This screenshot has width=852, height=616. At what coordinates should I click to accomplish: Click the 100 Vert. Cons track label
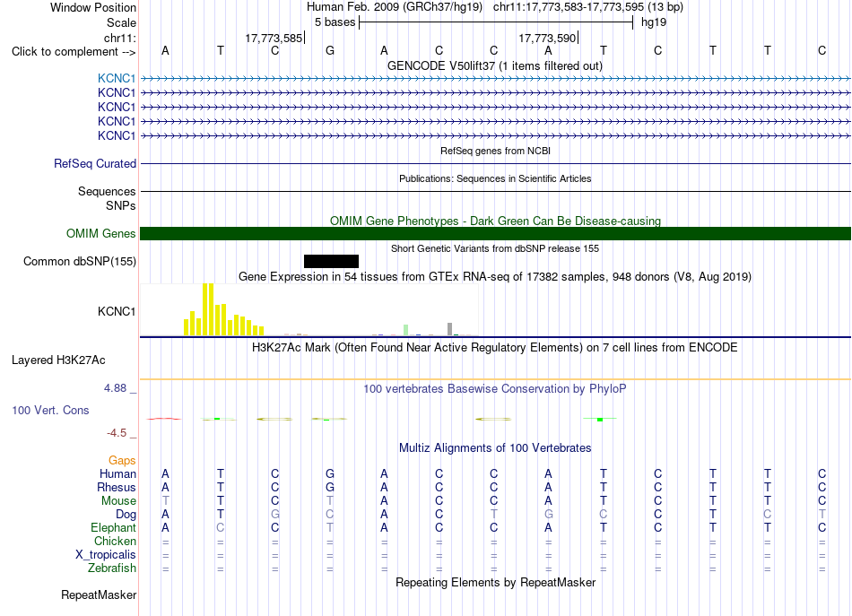click(x=50, y=410)
